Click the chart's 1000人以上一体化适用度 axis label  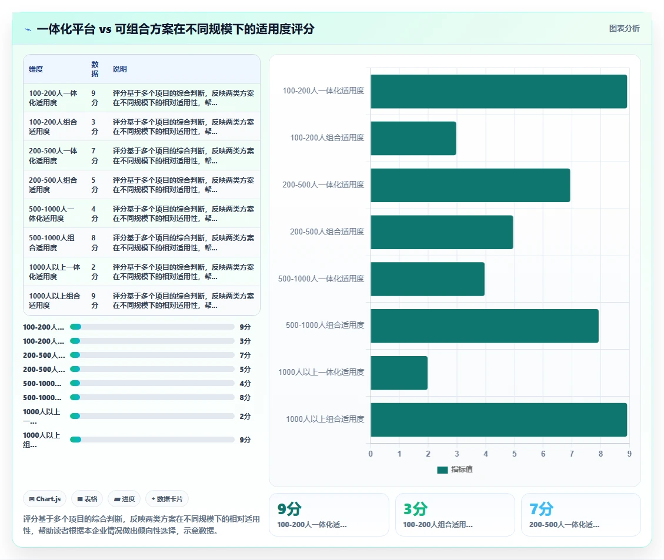tap(321, 372)
